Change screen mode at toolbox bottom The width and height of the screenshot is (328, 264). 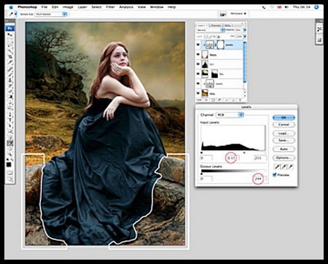click(x=10, y=179)
